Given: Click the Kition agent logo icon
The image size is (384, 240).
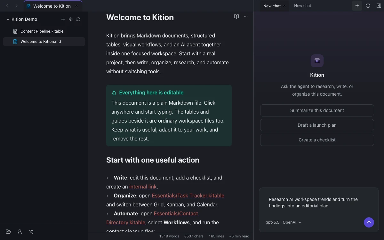Looking at the screenshot, I should tap(317, 61).
